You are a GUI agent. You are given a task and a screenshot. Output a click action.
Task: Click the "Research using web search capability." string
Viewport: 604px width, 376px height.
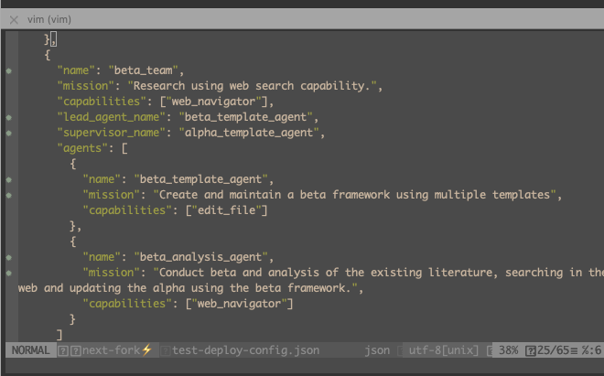[x=253, y=85]
